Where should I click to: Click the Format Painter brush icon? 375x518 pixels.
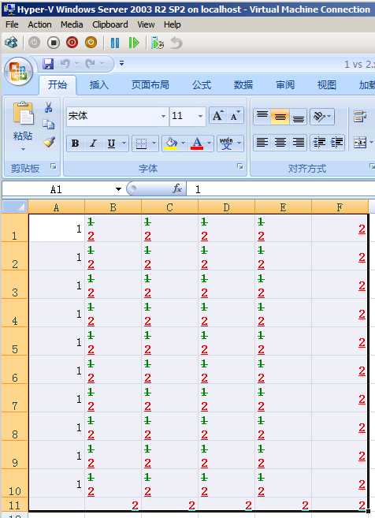pos(49,142)
